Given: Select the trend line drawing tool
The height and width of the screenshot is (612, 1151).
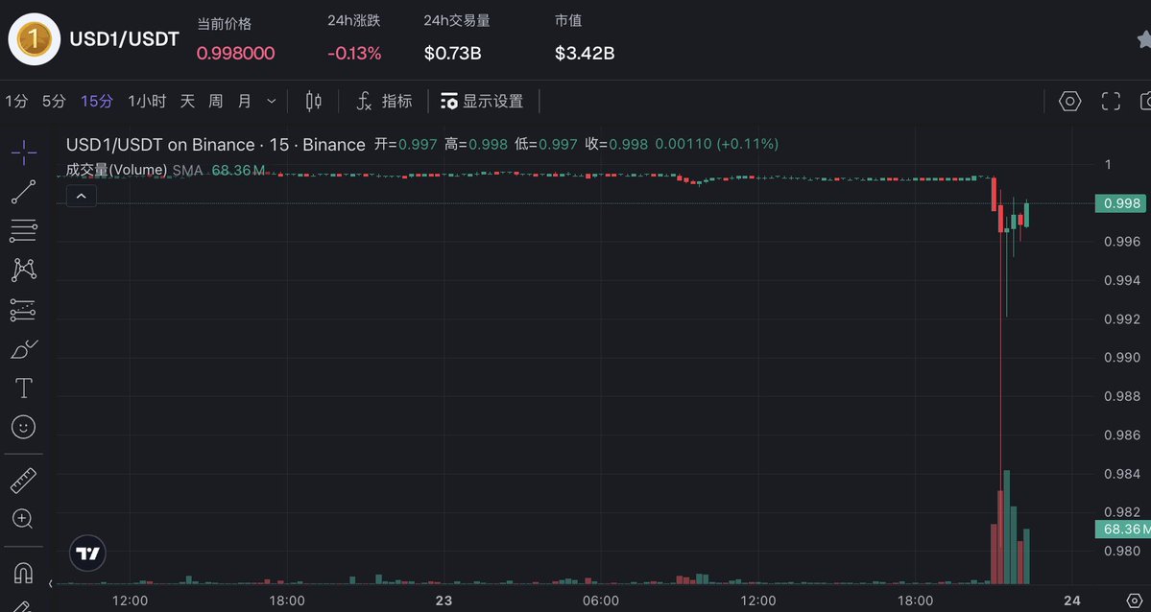Looking at the screenshot, I should [x=23, y=192].
